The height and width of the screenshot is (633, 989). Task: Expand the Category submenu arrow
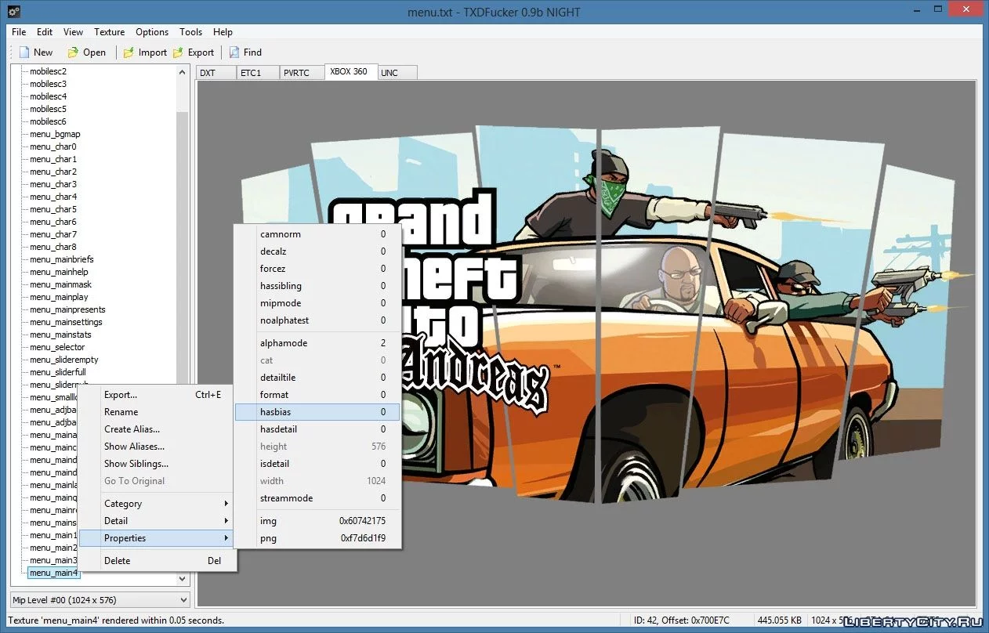point(226,504)
